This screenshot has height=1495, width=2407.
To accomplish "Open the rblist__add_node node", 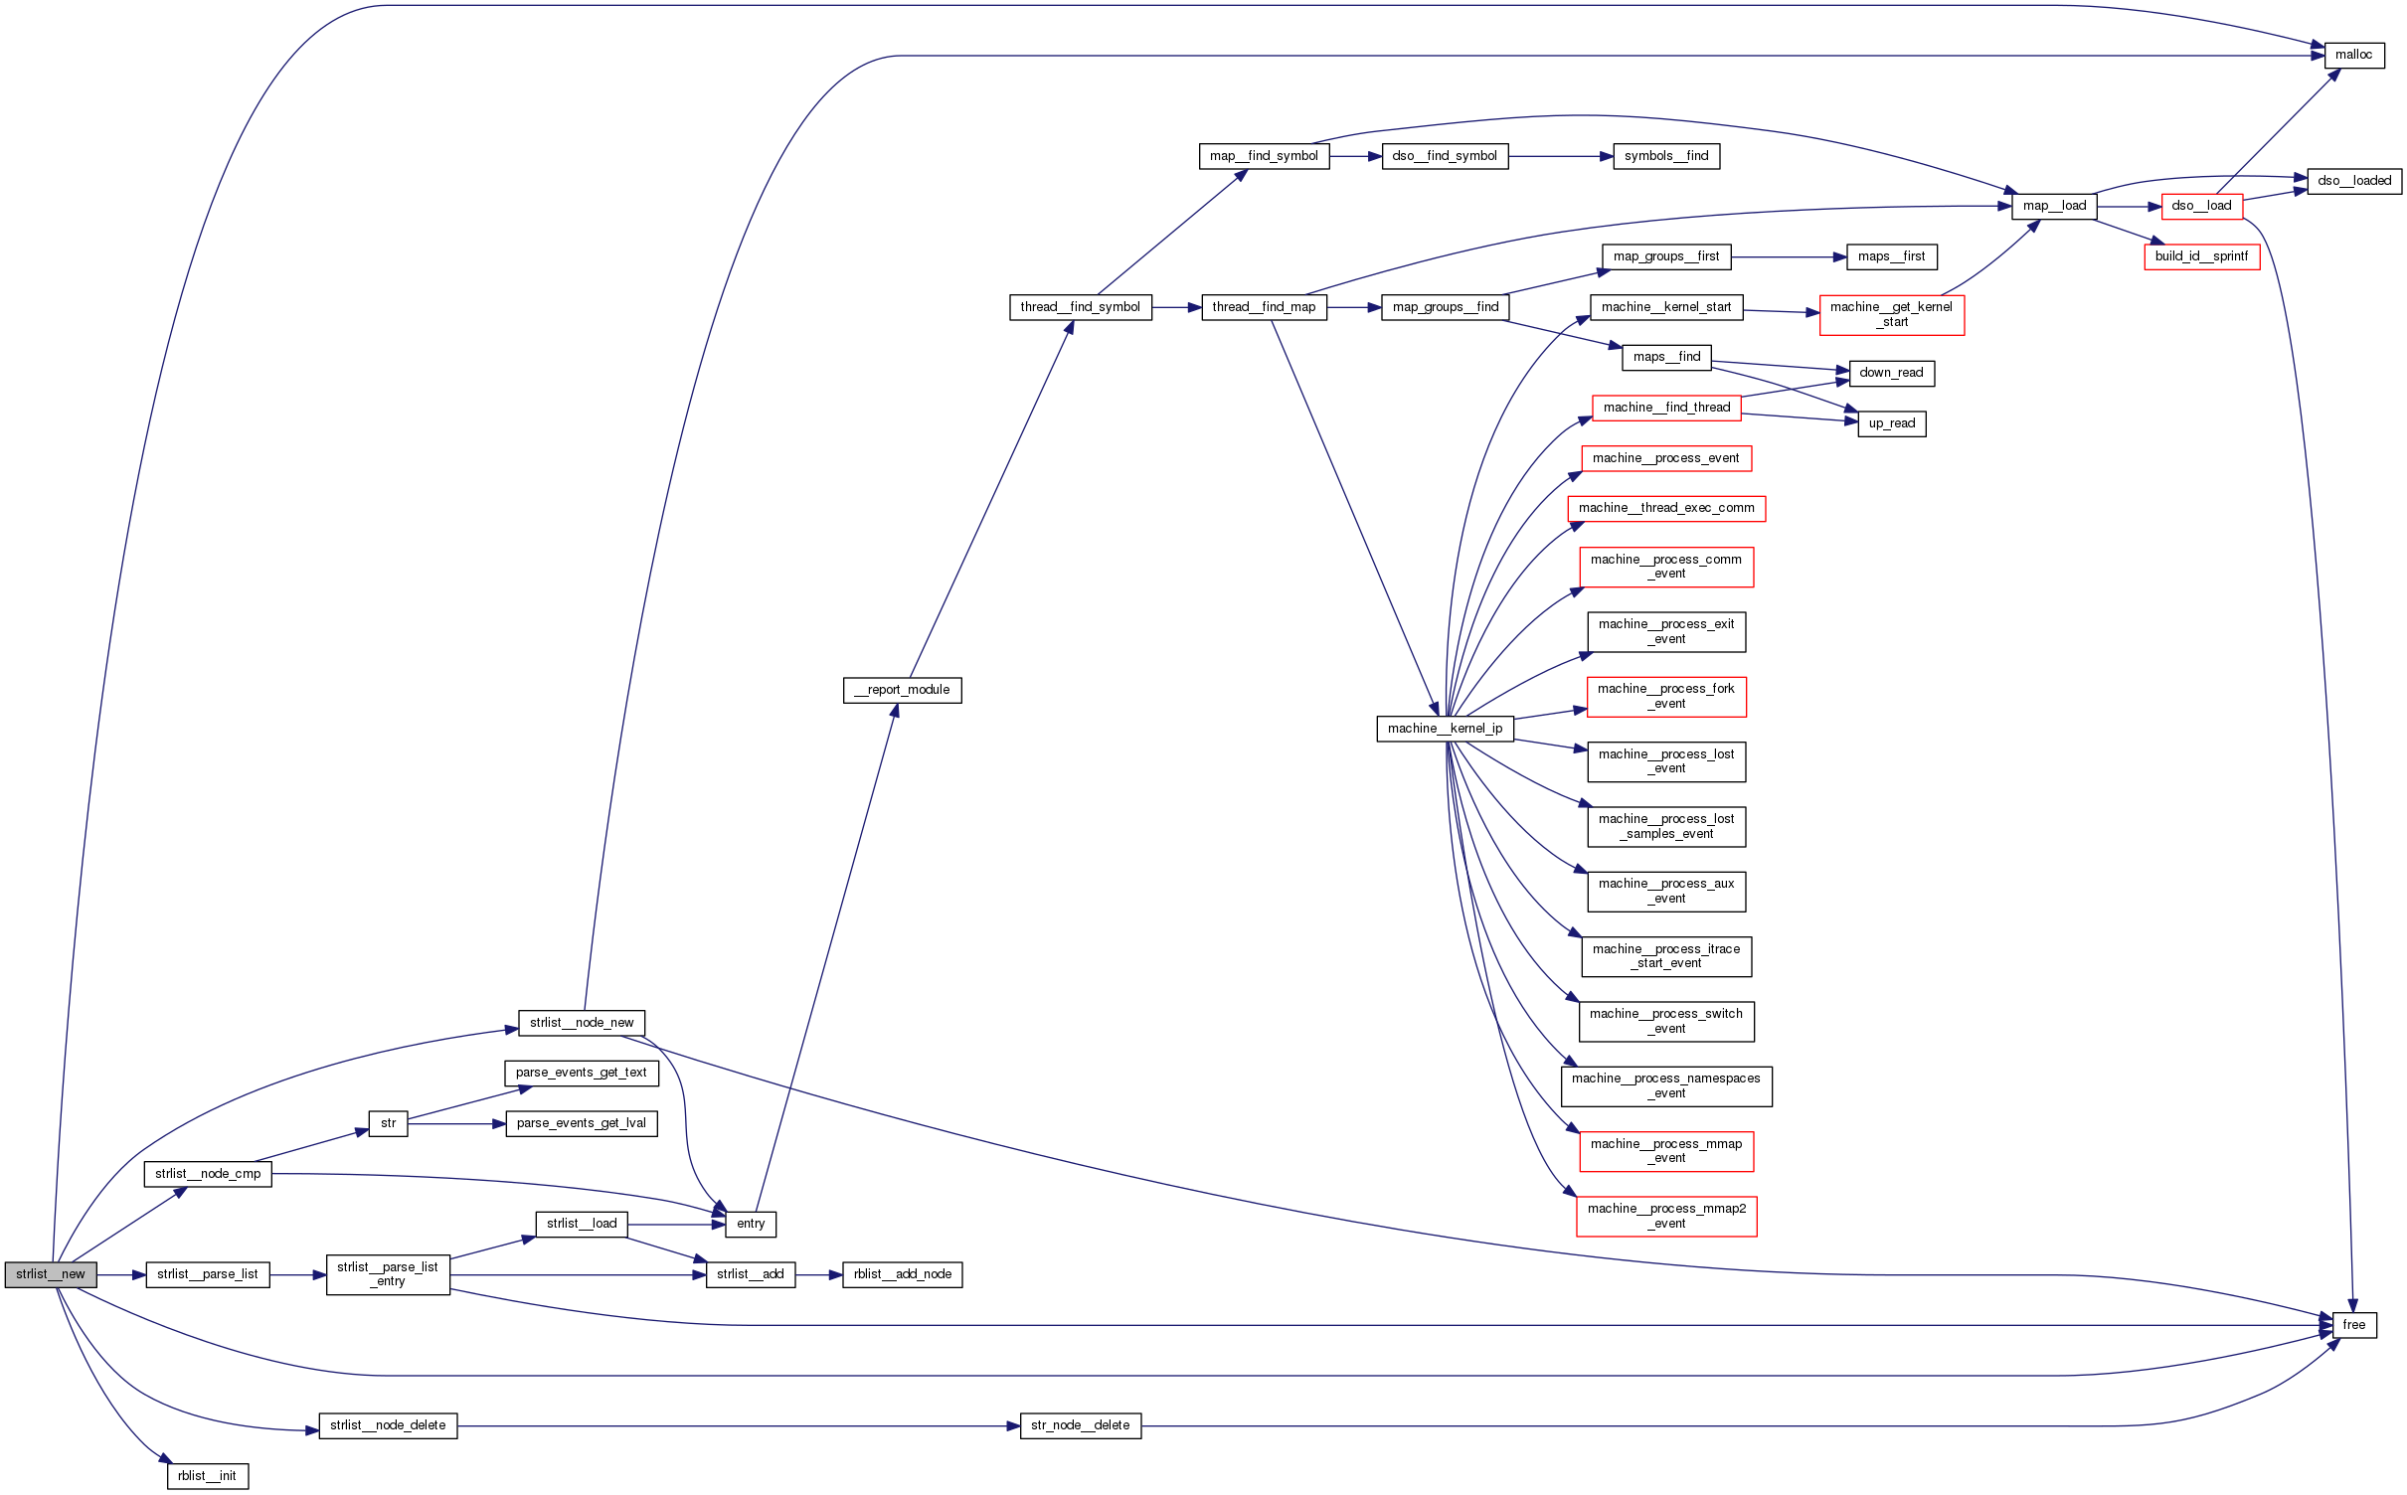I will pyautogui.click(x=902, y=1274).
